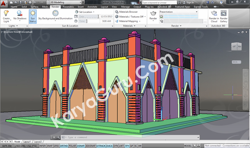Click the keyword search input field
This screenshot has width=250, height=148.
tap(159, 3)
